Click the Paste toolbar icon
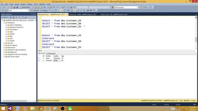Screen dimensions: 198x111 click(50, 7)
